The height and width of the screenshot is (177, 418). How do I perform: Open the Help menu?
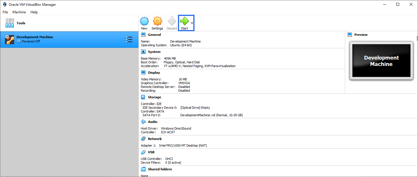tap(34, 12)
